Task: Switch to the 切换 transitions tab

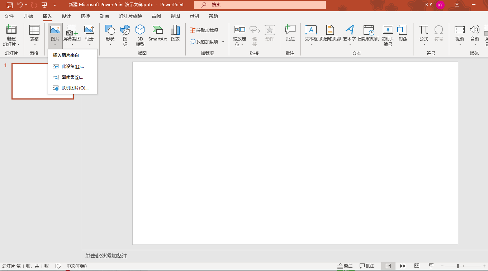Action: coord(85,16)
